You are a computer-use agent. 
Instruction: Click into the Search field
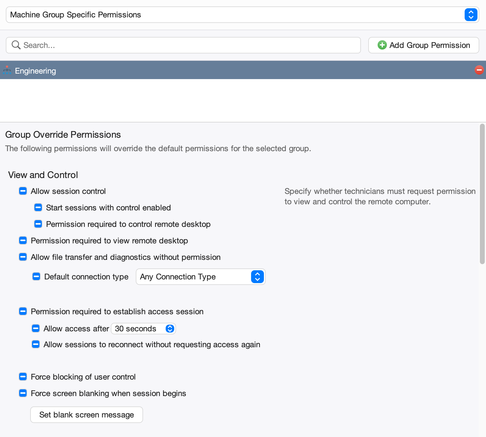183,45
